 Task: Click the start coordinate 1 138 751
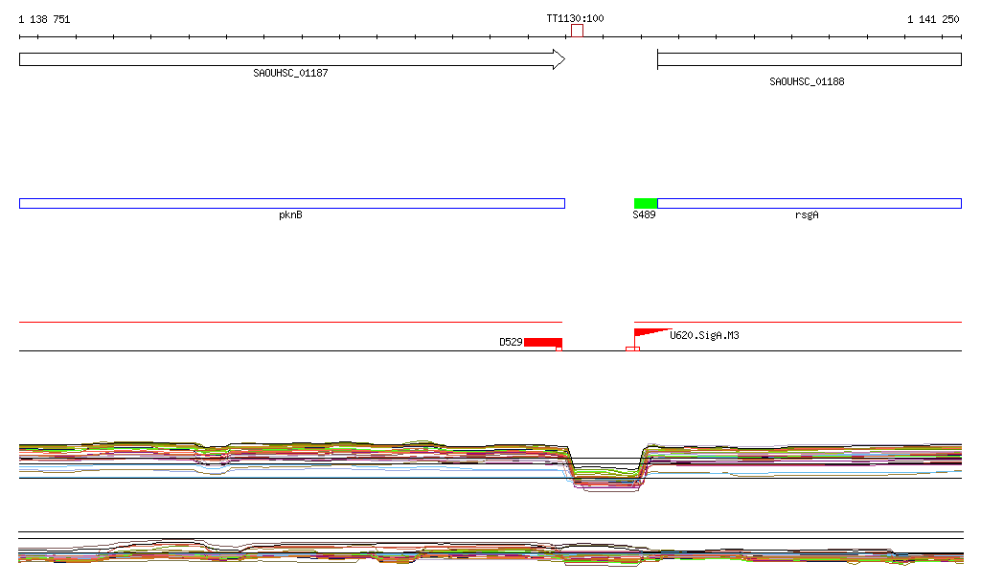click(x=44, y=19)
